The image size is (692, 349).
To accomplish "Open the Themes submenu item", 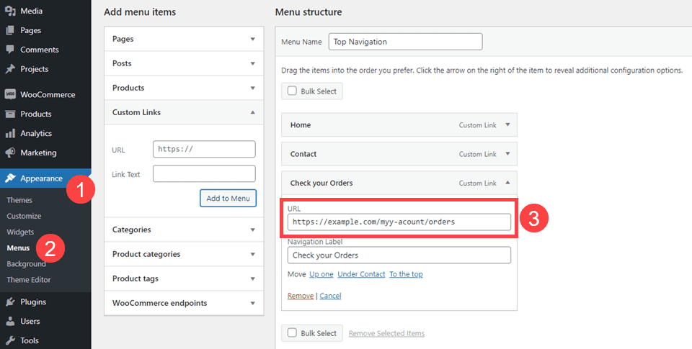I will tap(19, 200).
